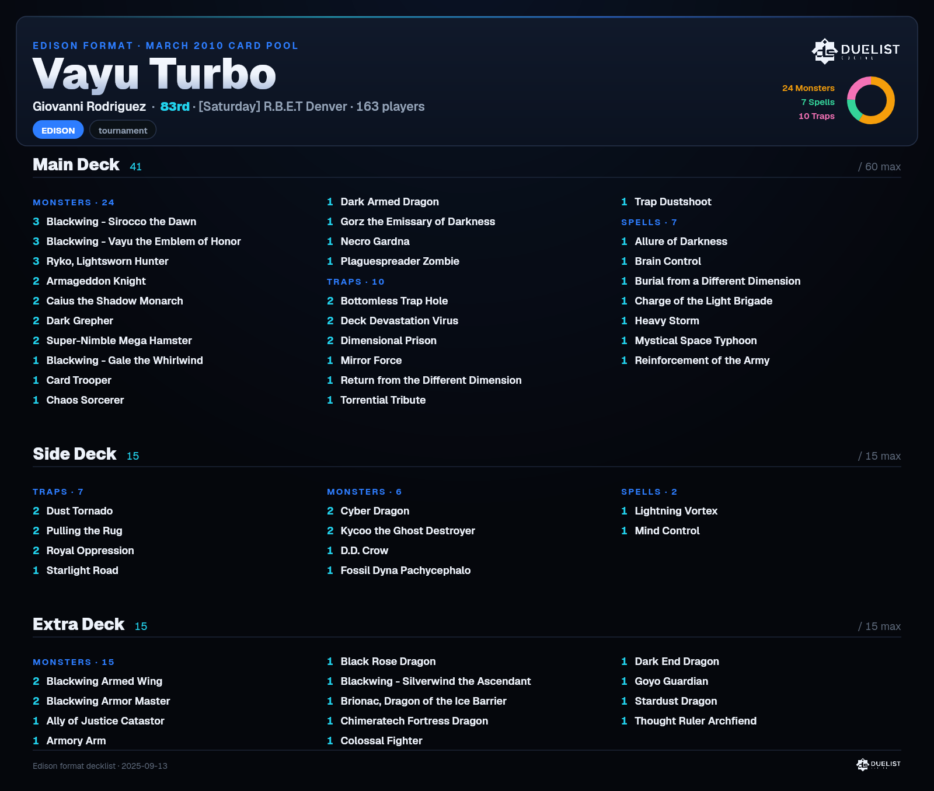Select the EDISON format badge

point(58,129)
